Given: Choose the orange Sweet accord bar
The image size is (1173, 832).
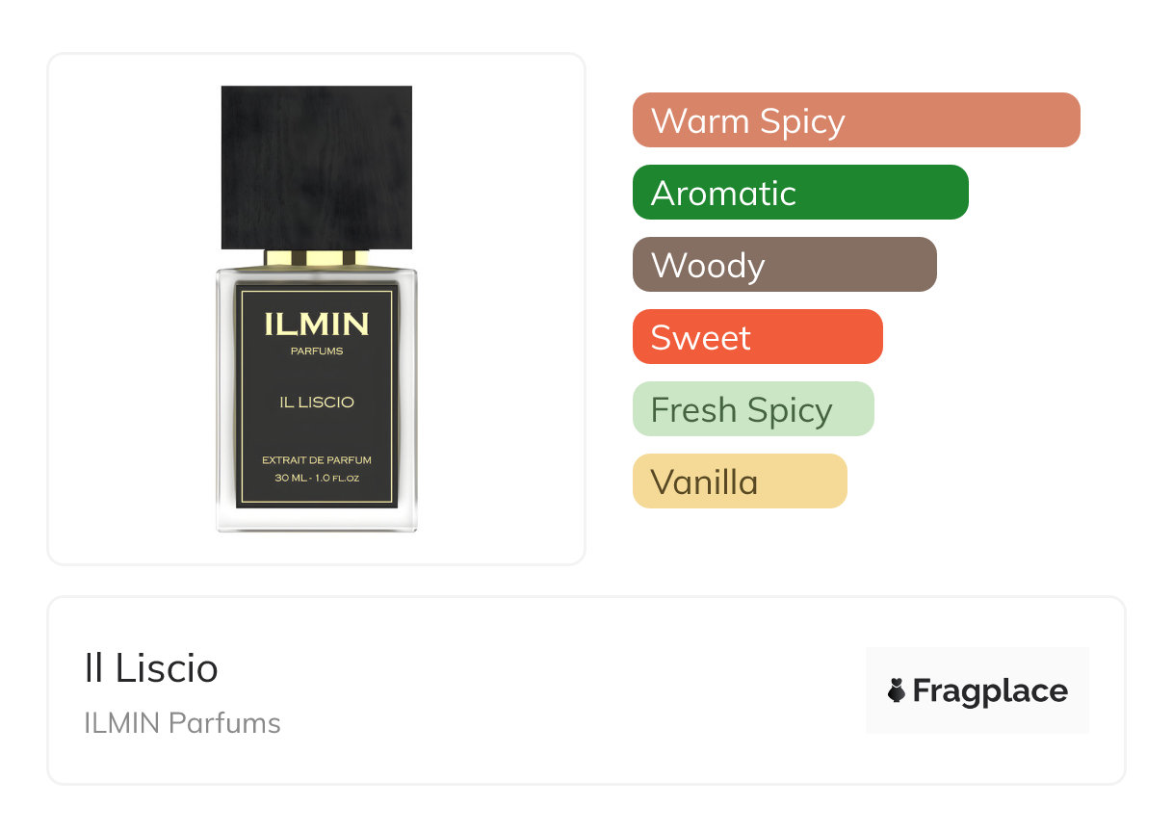Looking at the screenshot, I should point(757,337).
